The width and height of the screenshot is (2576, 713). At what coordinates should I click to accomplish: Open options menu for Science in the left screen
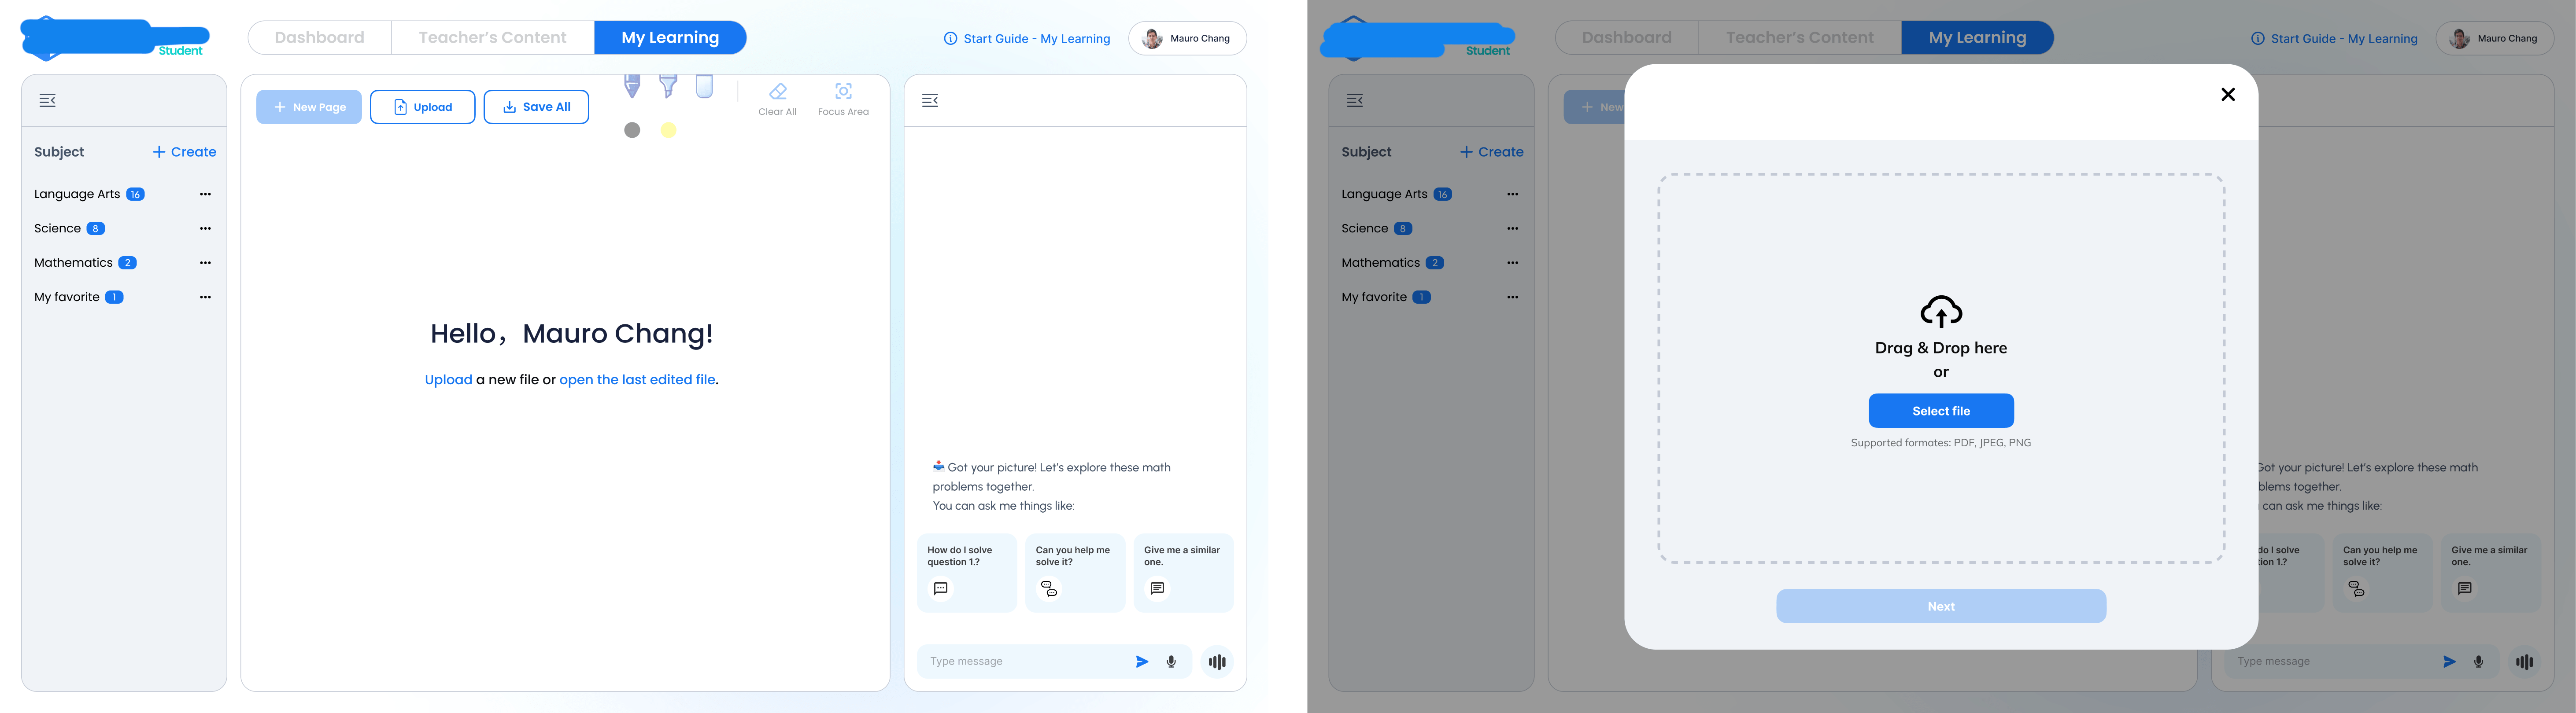click(x=205, y=228)
